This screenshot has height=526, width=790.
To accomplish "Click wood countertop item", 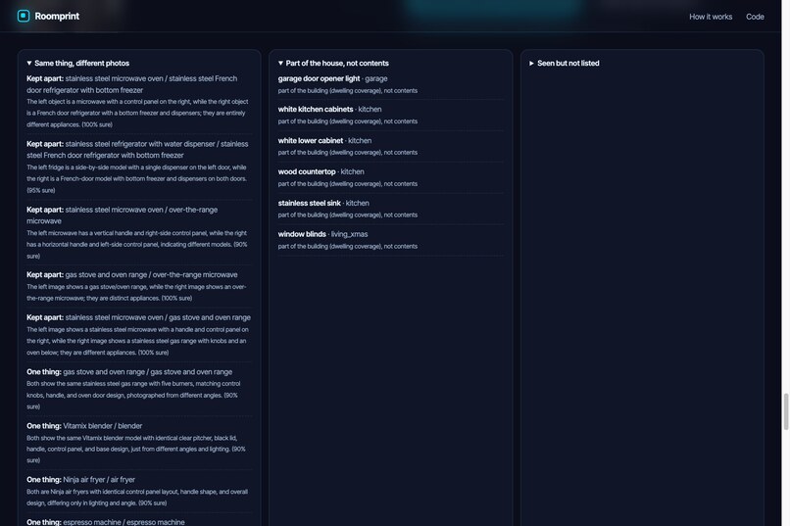I will [x=390, y=177].
